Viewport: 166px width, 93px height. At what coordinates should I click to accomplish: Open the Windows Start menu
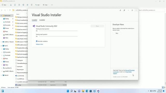pyautogui.click(x=68, y=91)
